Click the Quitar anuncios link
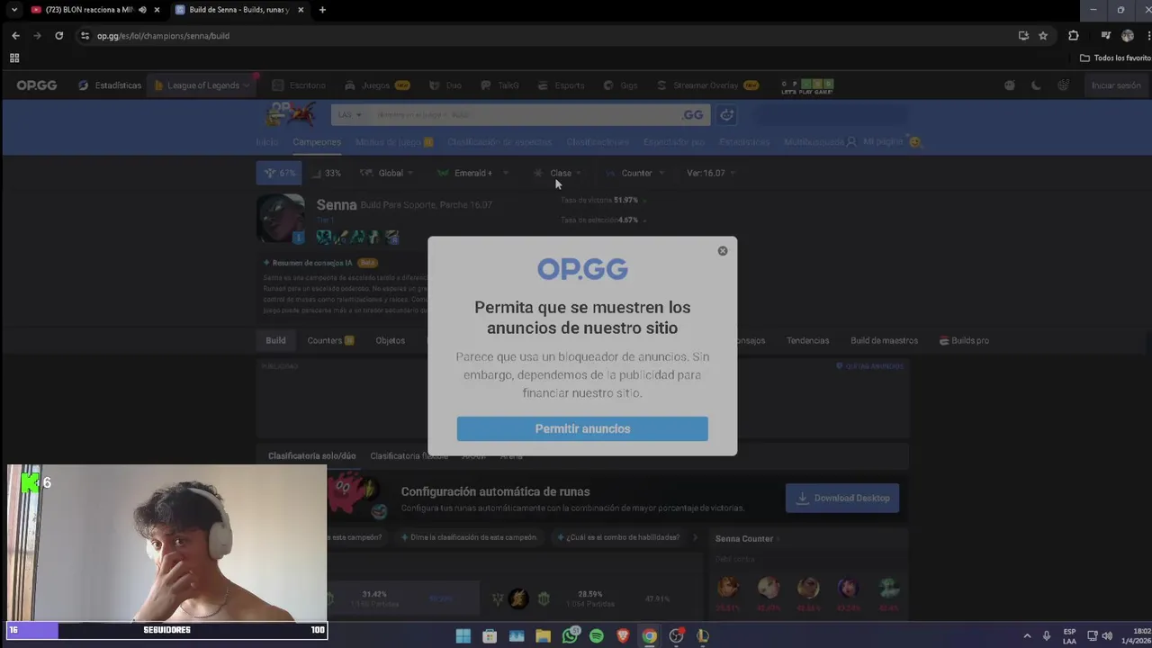The height and width of the screenshot is (648, 1152). point(870,366)
